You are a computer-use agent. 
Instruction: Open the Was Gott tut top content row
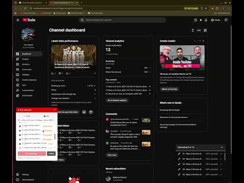[128, 94]
